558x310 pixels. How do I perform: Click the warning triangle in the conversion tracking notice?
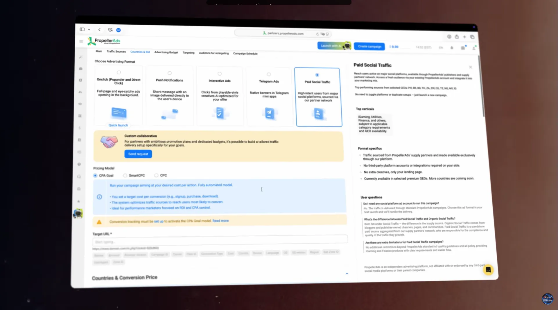99,222
